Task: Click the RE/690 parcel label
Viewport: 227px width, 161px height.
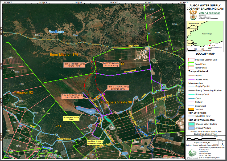Action: coord(169,111)
